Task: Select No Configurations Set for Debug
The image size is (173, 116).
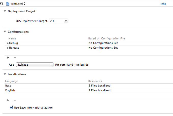Action: tap(103, 43)
